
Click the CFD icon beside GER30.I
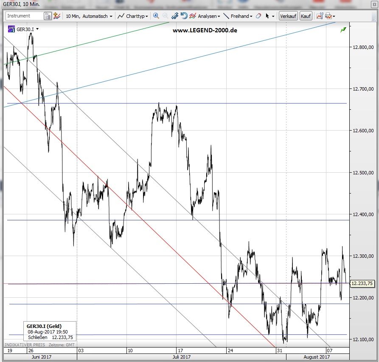click(11, 29)
